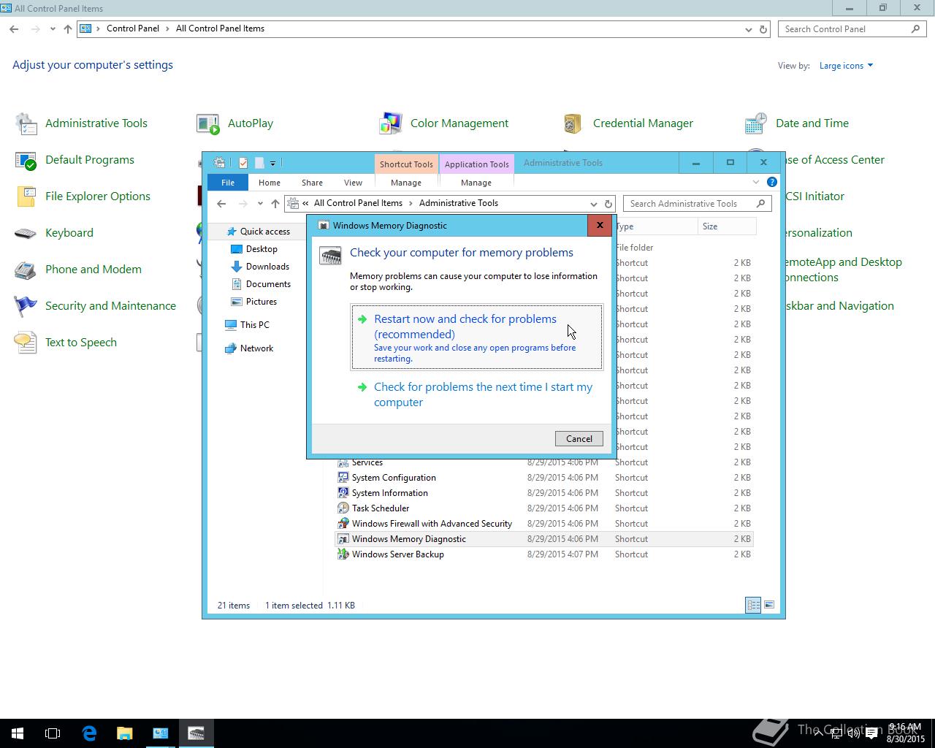The image size is (935, 748).
Task: Open Action Center notifications icon
Action: [871, 733]
